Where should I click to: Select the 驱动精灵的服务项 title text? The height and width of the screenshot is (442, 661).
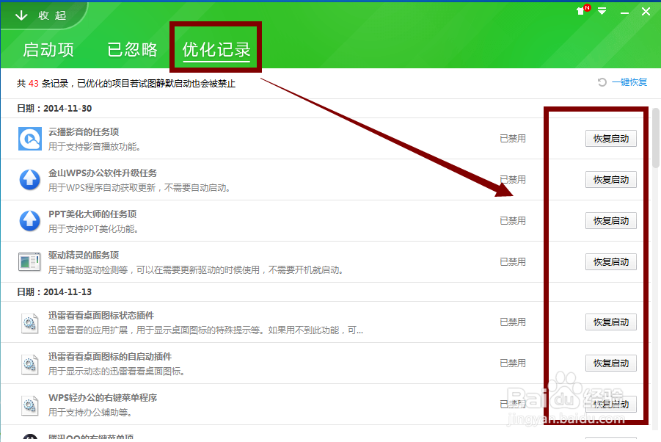point(84,256)
